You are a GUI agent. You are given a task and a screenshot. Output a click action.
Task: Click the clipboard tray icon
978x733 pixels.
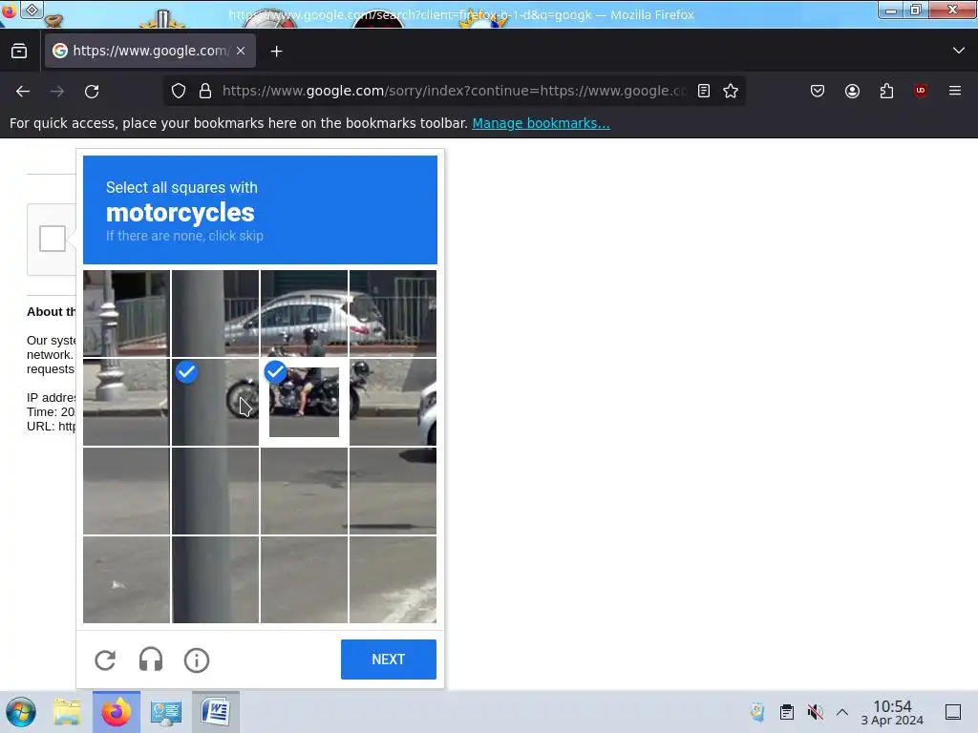787,712
